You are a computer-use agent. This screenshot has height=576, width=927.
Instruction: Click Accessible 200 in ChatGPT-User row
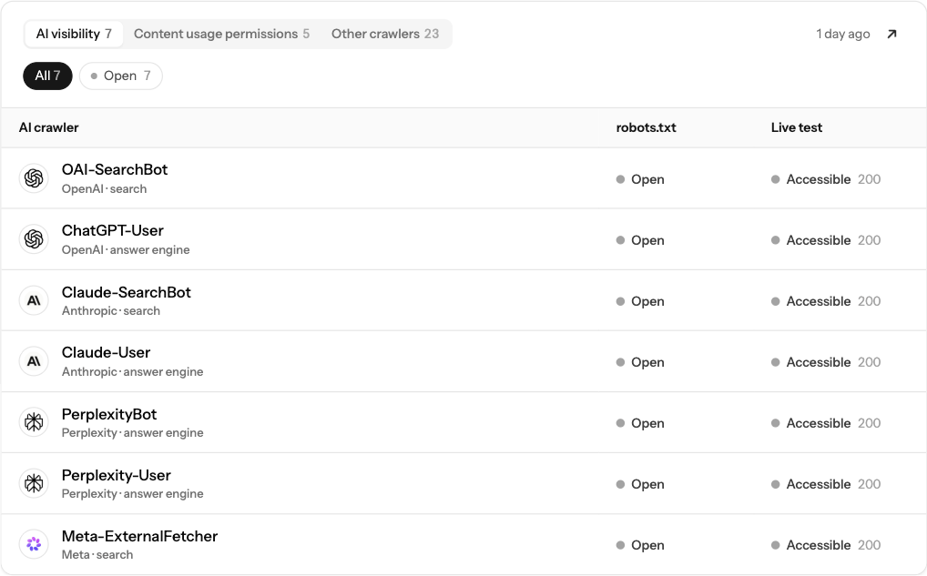(x=826, y=240)
